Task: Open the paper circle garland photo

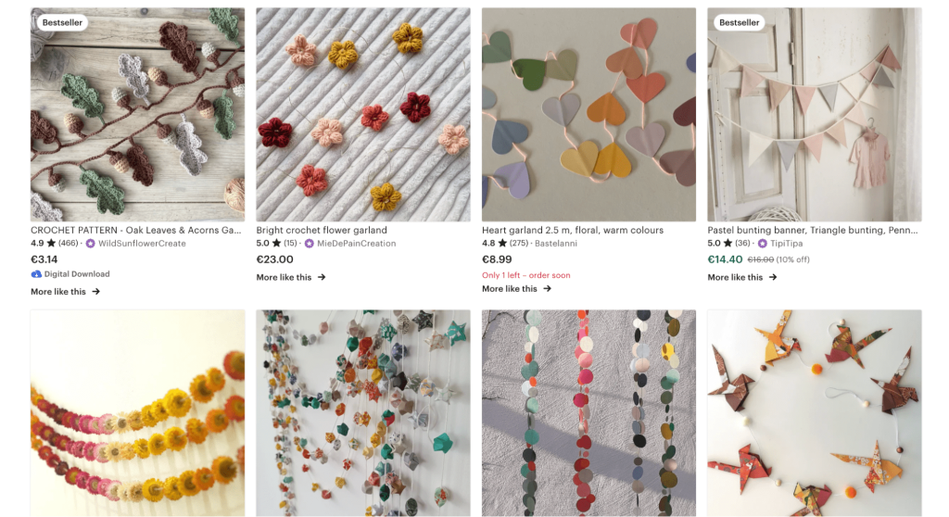Action: 588,413
